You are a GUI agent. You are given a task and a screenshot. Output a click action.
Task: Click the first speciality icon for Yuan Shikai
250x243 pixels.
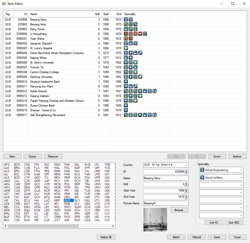[x=126, y=39]
